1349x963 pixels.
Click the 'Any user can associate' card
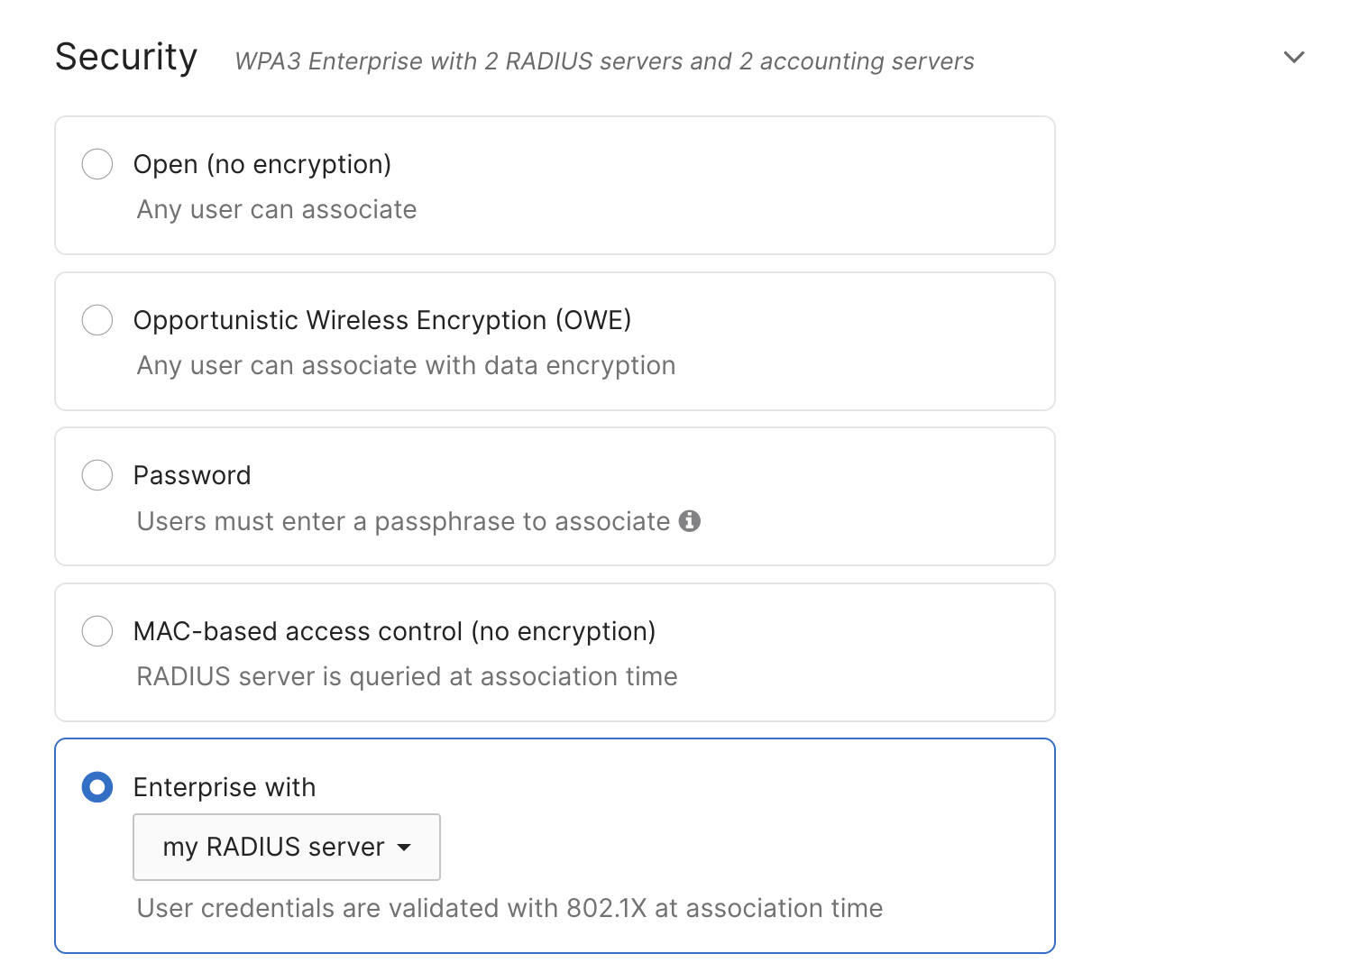555,186
